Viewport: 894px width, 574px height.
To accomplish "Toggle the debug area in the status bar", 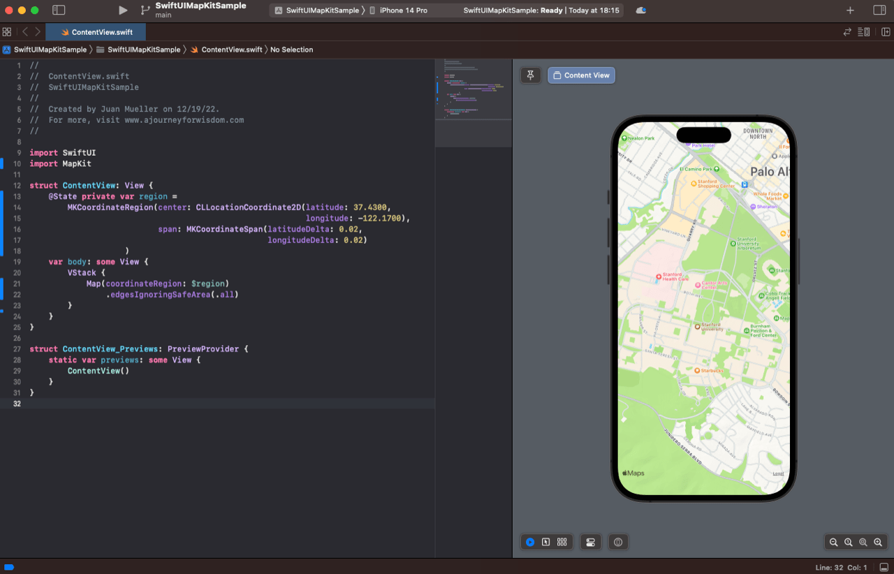I will pos(884,567).
